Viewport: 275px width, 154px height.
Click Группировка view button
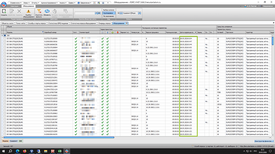click(108, 13)
